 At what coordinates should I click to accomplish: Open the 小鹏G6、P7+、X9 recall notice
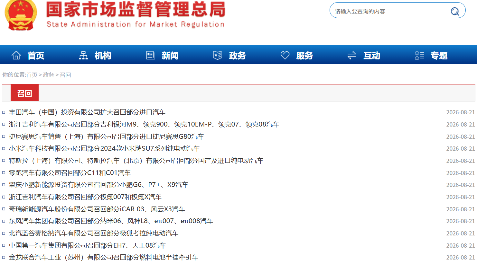98,185
